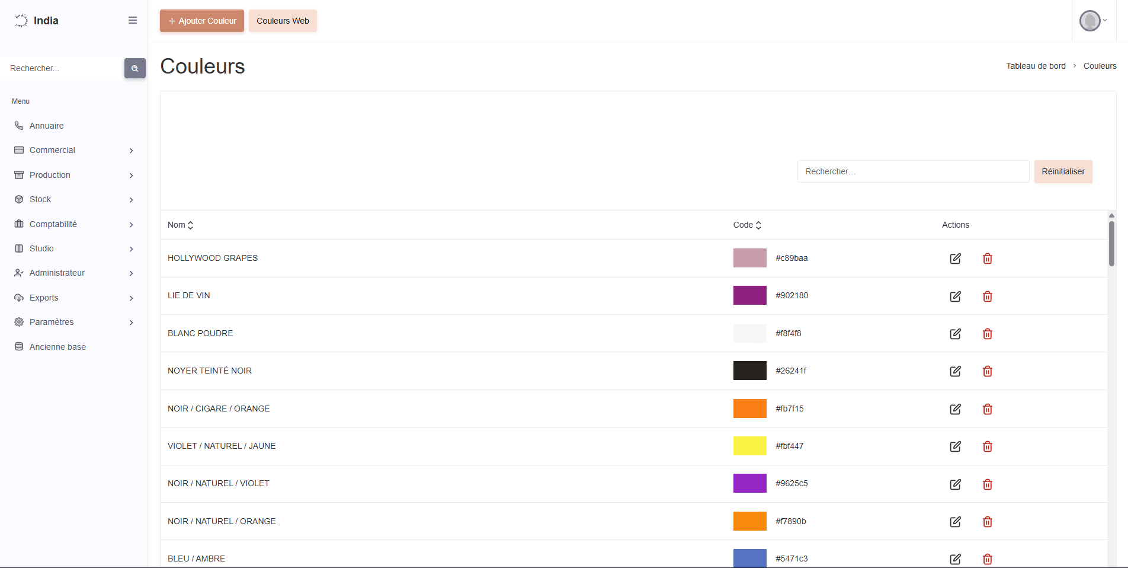Edit the BLEU / AMBRE color

tap(955, 559)
